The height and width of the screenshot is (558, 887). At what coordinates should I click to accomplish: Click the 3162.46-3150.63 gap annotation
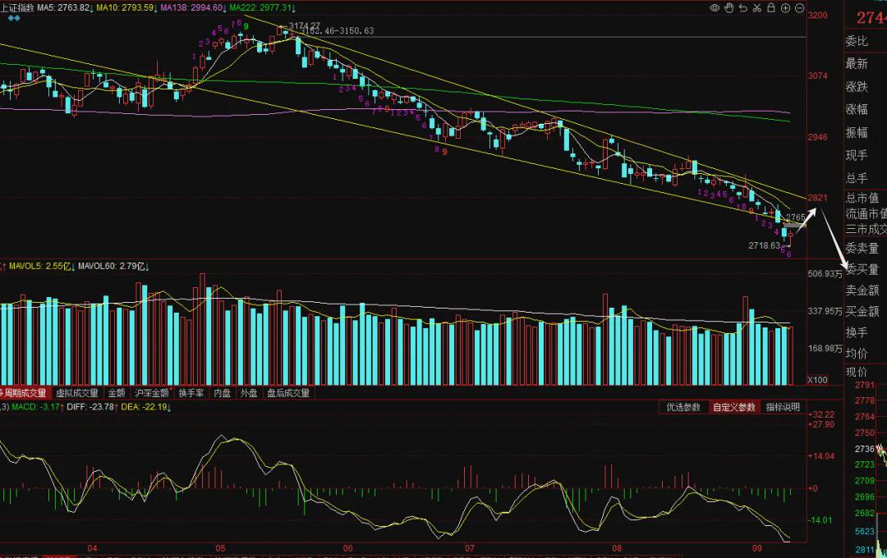[338, 30]
